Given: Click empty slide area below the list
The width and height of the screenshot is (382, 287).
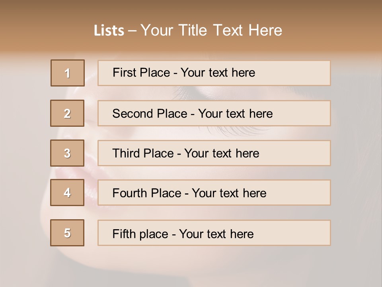Looking at the screenshot, I should 191,265.
